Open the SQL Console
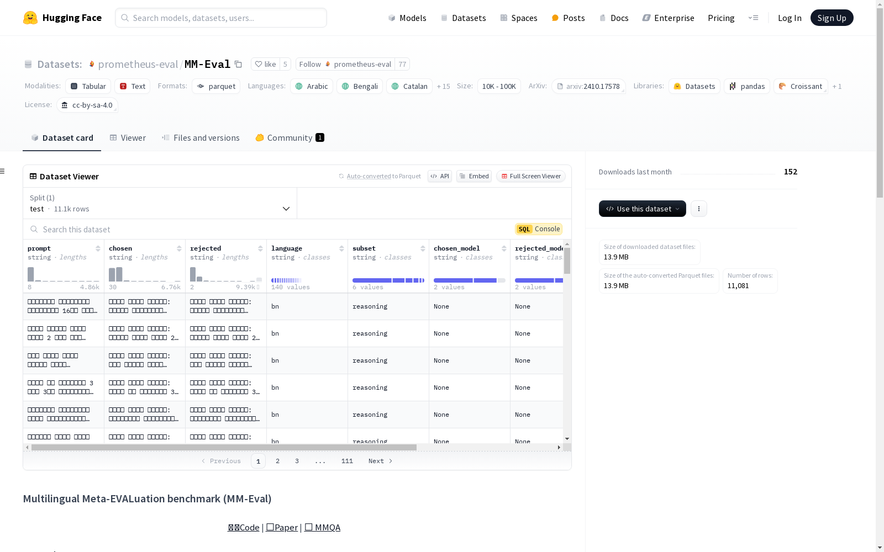The width and height of the screenshot is (884, 552). pyautogui.click(x=539, y=229)
